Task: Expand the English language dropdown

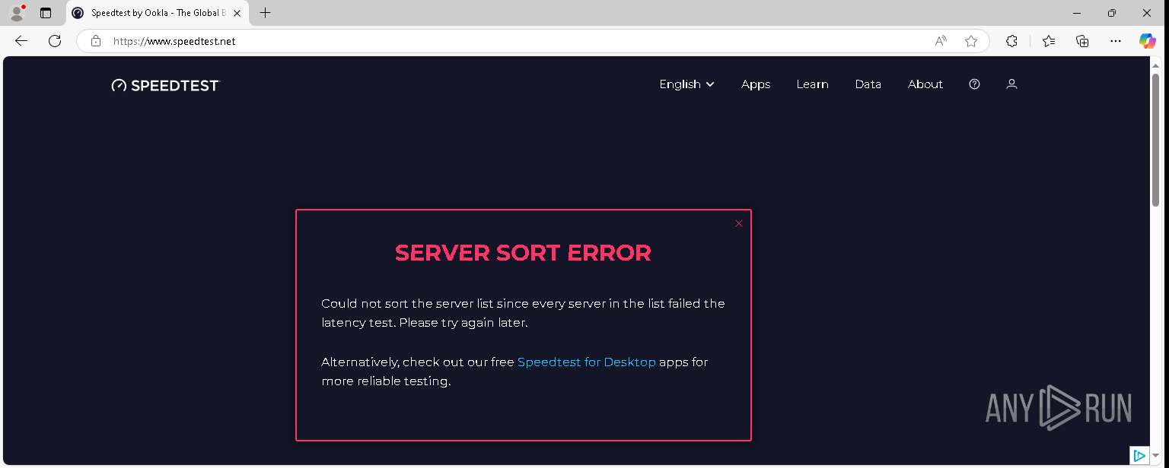Action: click(x=686, y=84)
